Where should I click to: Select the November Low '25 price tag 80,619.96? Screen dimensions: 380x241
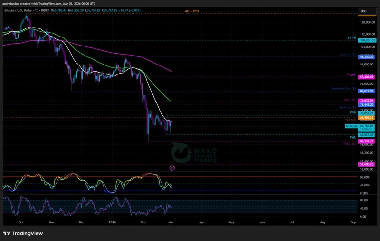tap(367, 91)
